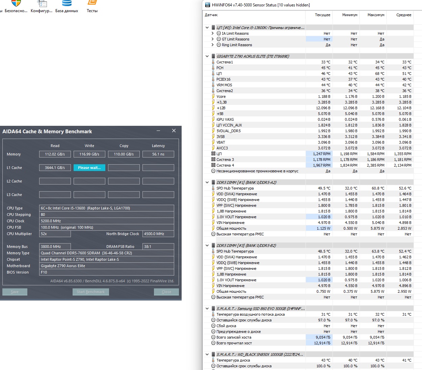
Task: Click thermometer icon beside PCH
Action: point(213,68)
